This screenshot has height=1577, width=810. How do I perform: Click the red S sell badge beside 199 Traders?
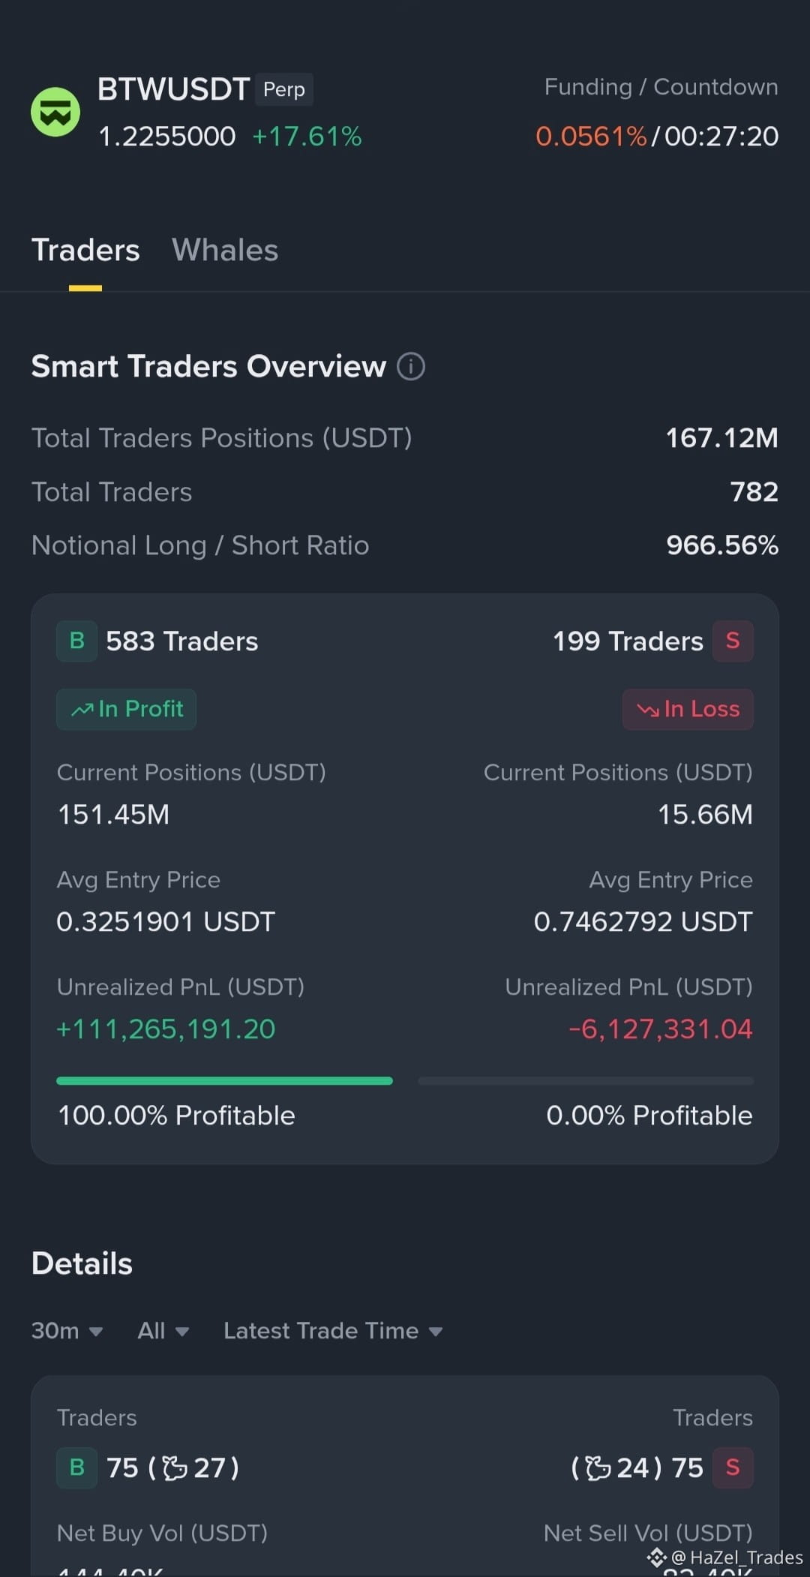733,641
